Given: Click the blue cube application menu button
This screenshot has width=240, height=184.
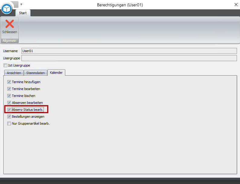Looking at the screenshot, I should [x=6, y=9].
